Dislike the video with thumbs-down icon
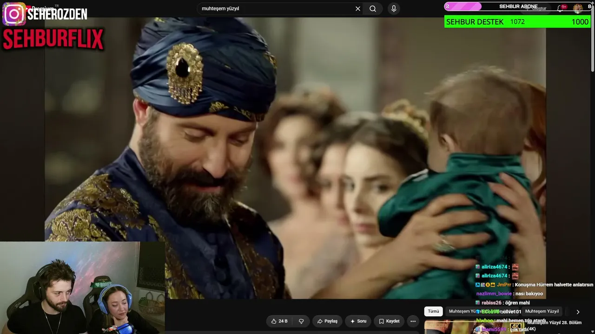The height and width of the screenshot is (334, 595). 301,321
